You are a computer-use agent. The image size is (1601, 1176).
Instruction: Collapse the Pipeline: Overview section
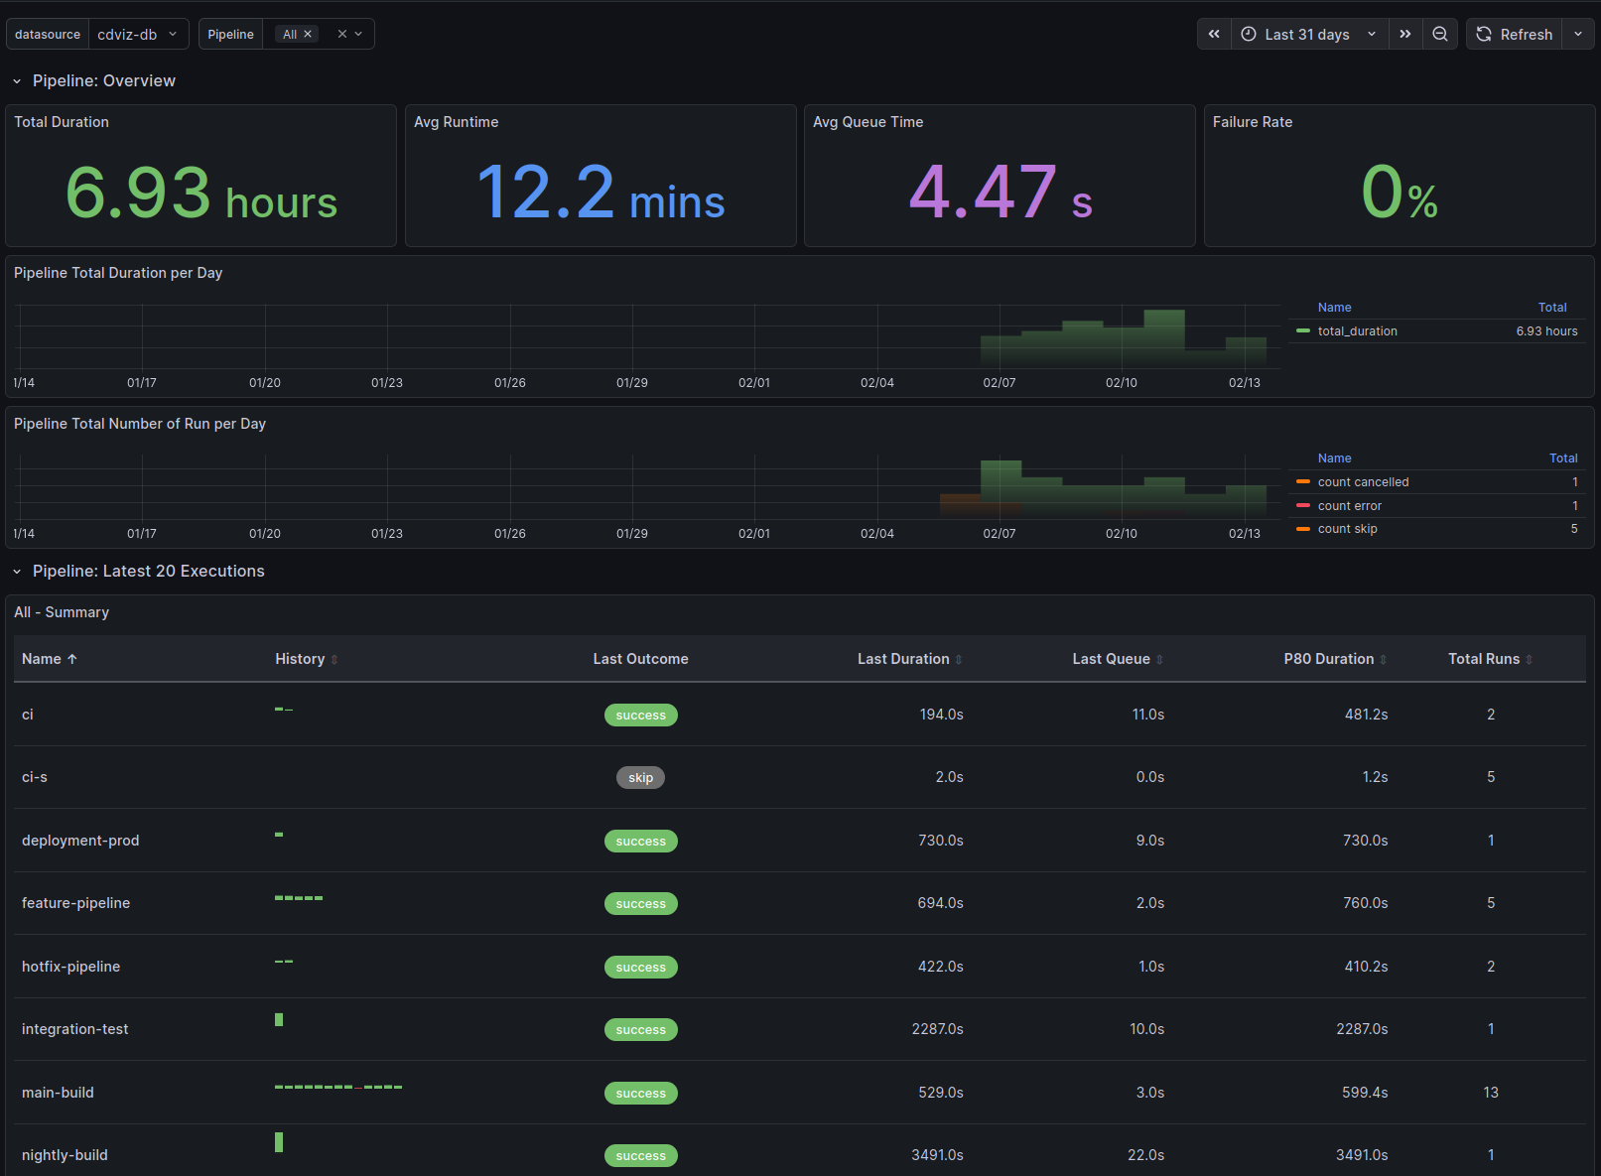pyautogui.click(x=16, y=80)
